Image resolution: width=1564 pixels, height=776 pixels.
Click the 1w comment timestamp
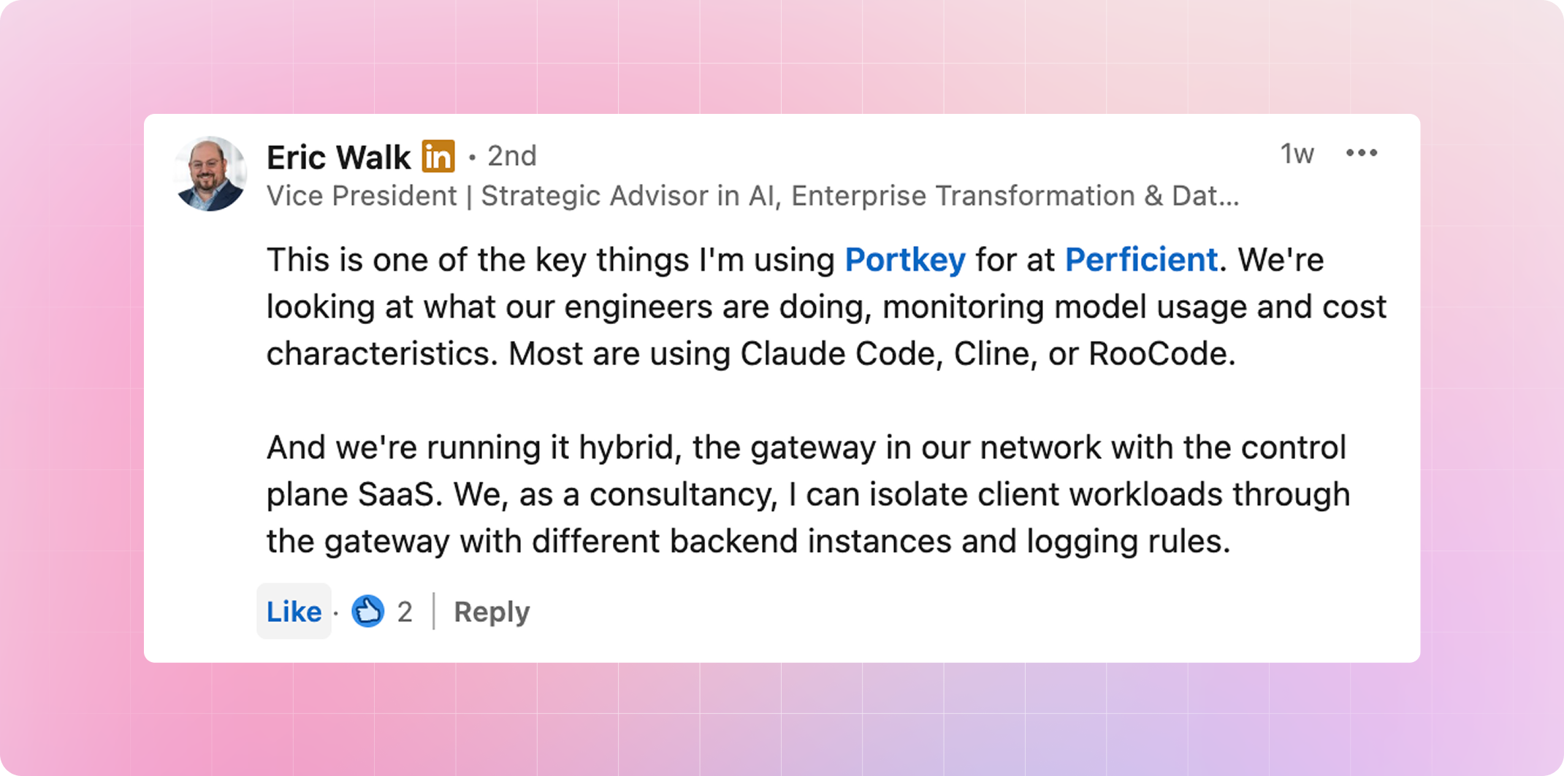[x=1297, y=154]
